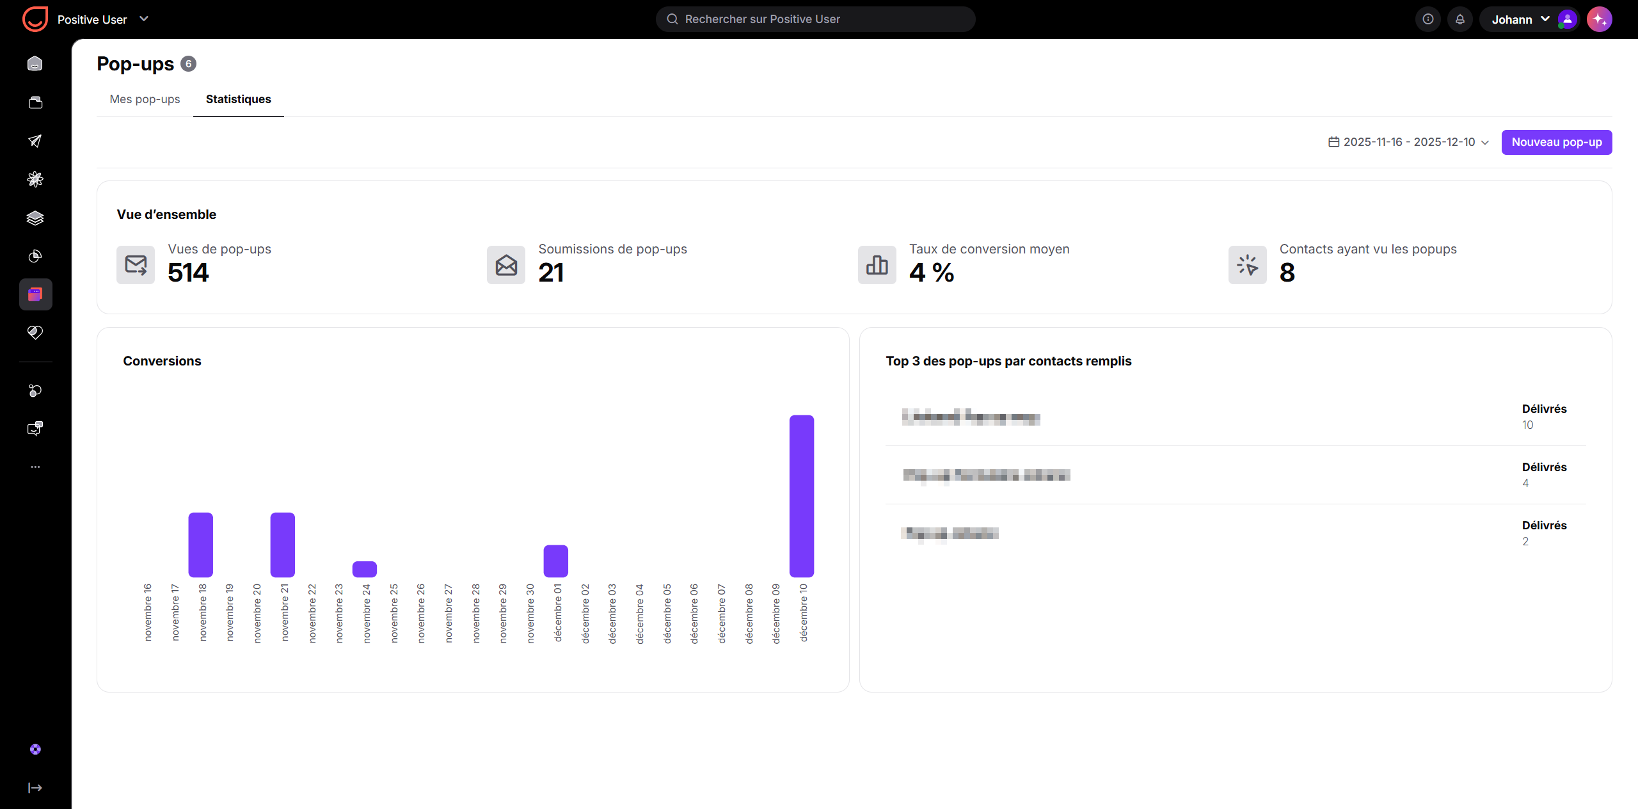Click the décembre 10 conversions bar
The height and width of the screenshot is (809, 1638).
[801, 496]
